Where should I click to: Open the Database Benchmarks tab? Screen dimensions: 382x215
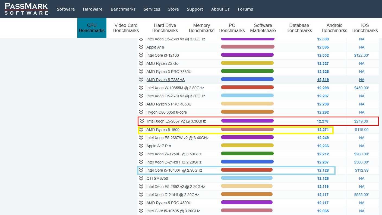[x=299, y=28]
